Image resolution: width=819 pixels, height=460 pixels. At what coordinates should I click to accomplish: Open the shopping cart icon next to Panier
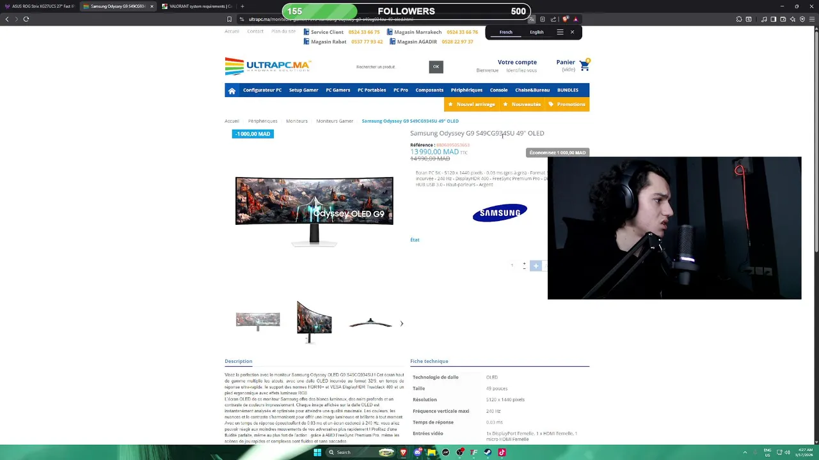pos(584,65)
